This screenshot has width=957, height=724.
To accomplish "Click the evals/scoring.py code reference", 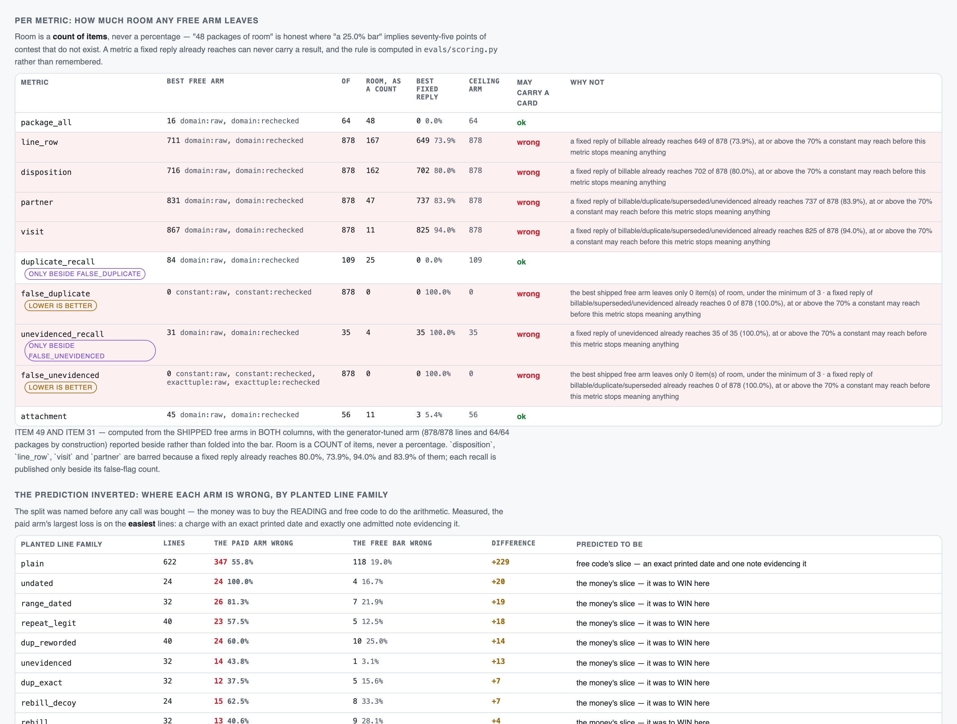I will (460, 50).
